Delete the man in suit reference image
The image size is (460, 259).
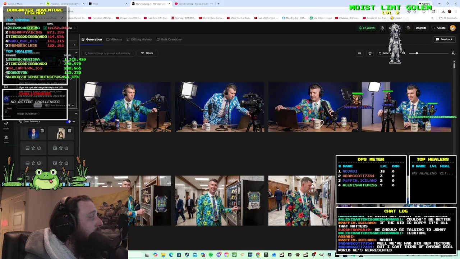coord(42,131)
